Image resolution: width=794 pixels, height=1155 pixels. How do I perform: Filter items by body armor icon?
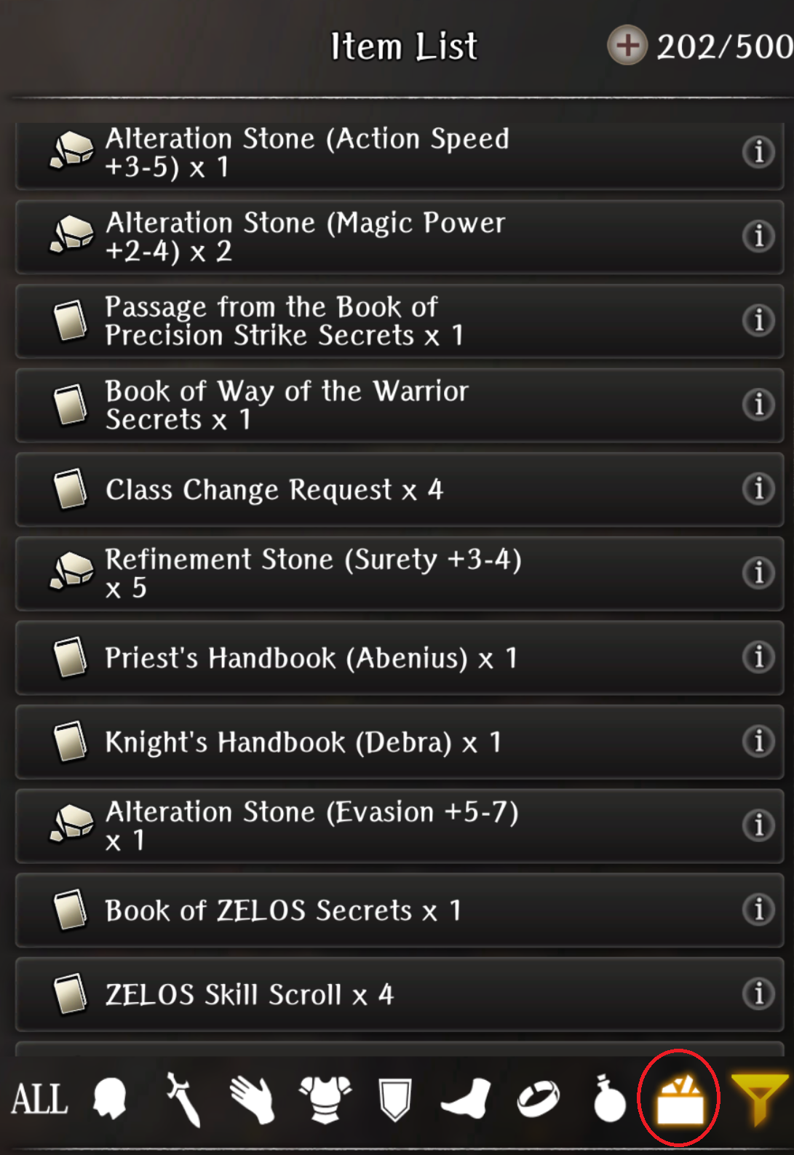click(x=325, y=1099)
